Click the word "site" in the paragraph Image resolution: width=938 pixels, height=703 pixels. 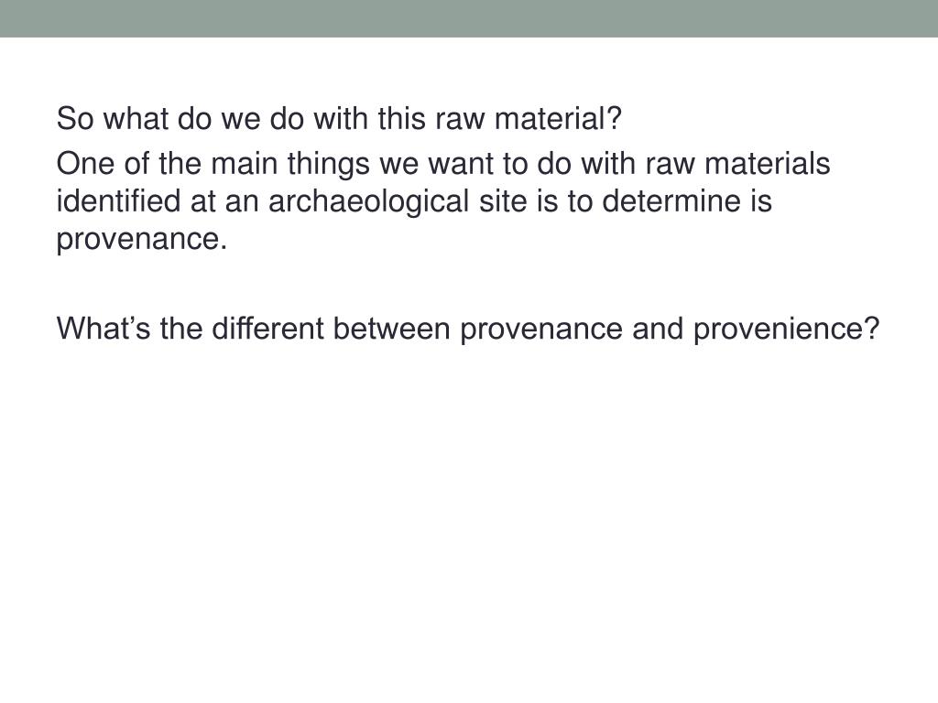(503, 200)
